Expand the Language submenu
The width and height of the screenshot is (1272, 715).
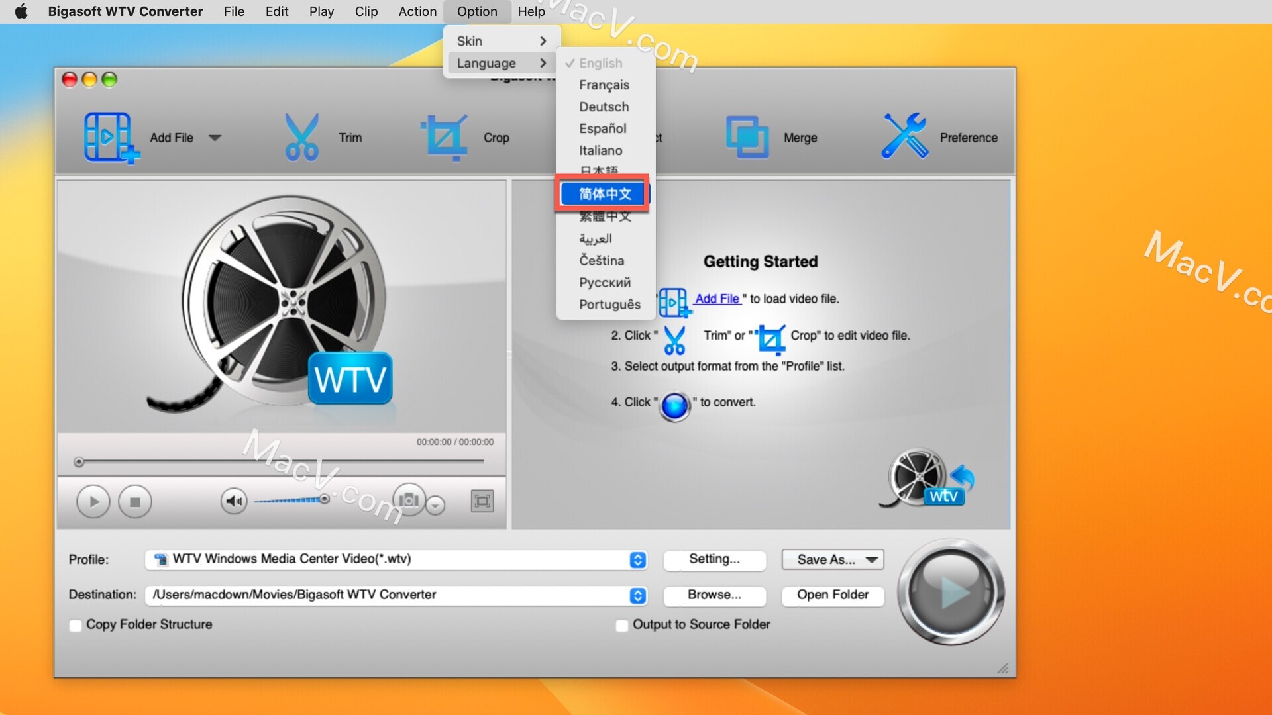coord(502,63)
